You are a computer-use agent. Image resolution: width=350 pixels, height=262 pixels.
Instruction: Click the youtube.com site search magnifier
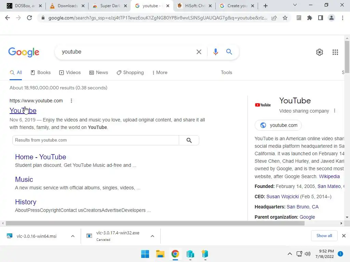(189, 140)
